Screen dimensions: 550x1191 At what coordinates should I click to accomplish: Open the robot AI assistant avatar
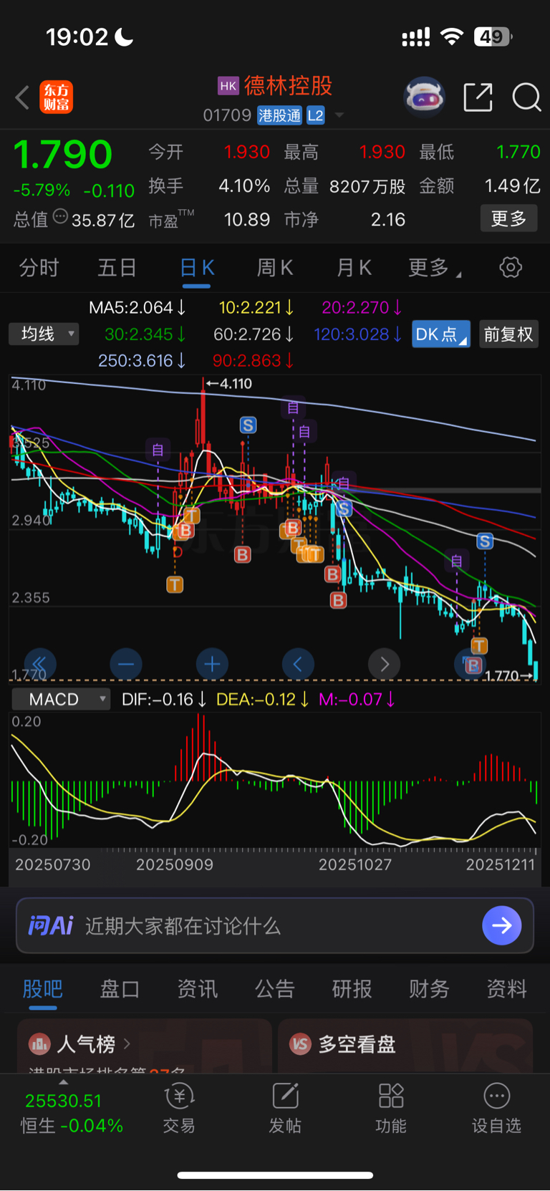(424, 97)
